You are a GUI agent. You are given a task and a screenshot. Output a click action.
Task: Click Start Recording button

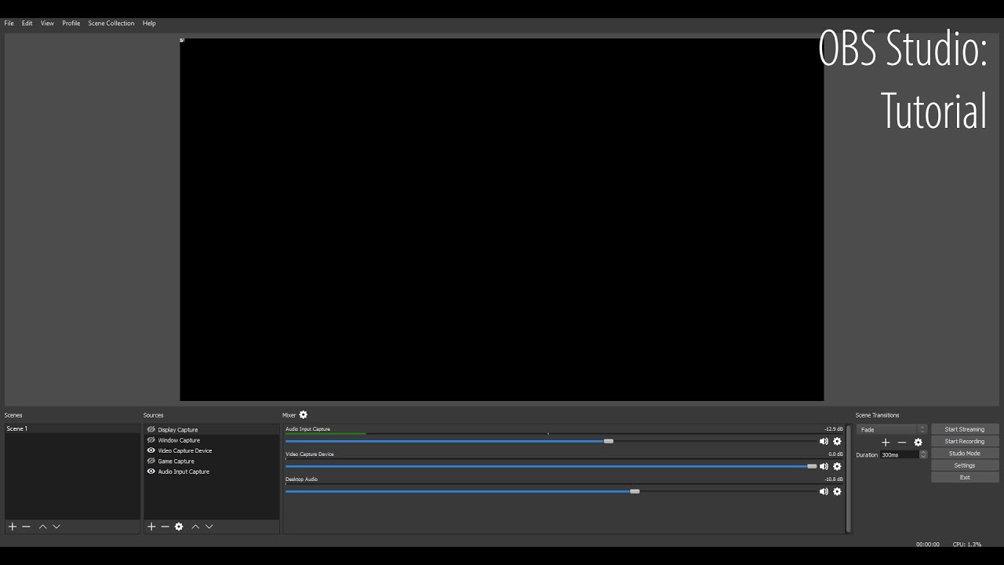click(965, 441)
